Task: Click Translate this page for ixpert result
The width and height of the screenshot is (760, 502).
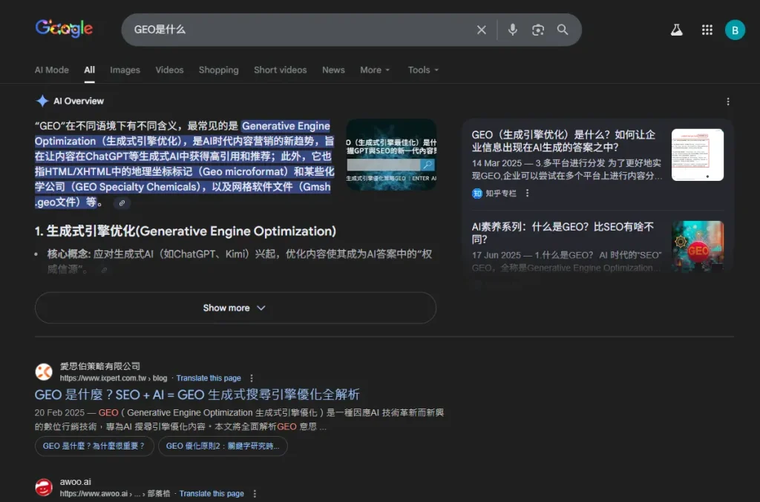Action: [x=209, y=377]
